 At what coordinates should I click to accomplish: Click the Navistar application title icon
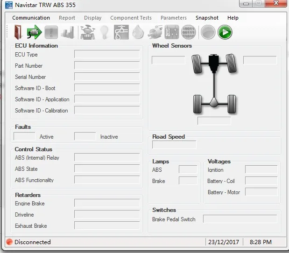pos(9,5)
